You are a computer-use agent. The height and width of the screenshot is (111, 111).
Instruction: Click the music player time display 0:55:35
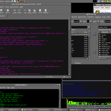(x=72, y=106)
